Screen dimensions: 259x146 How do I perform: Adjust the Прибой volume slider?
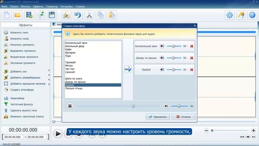174,70
